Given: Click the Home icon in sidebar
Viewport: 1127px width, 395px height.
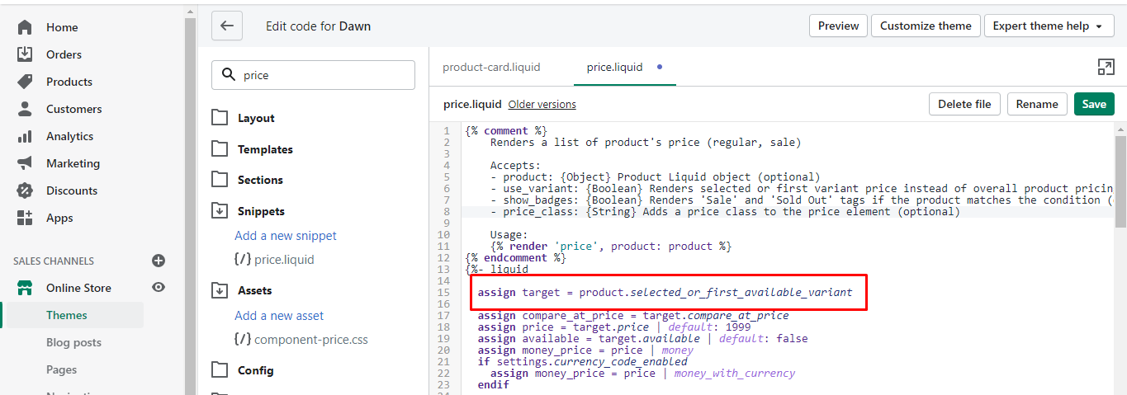Looking at the screenshot, I should coord(25,27).
